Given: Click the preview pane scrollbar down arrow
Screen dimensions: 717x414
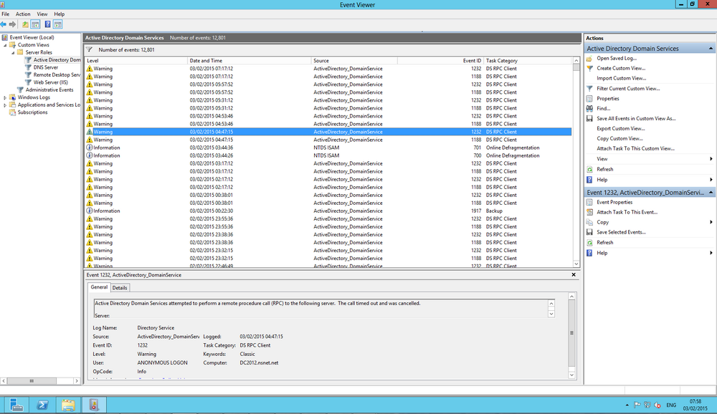Looking at the screenshot, I should pos(571,375).
